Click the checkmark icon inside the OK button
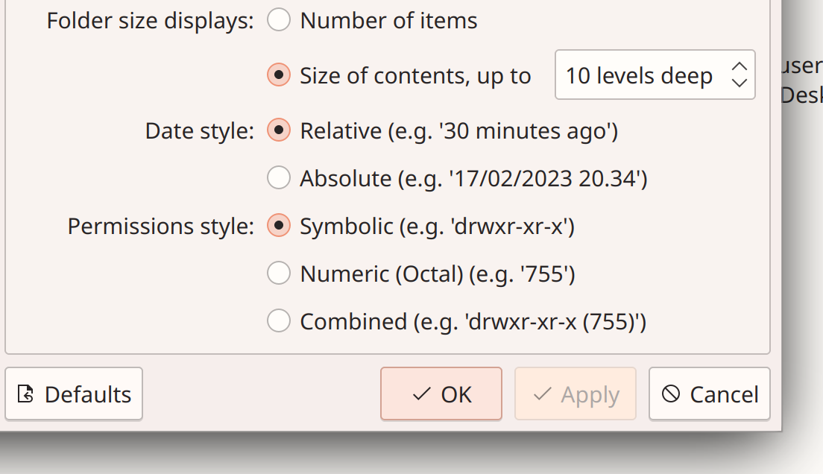Image resolution: width=823 pixels, height=474 pixels. pos(423,394)
